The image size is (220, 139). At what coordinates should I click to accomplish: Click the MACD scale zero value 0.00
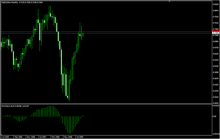pos(214,116)
